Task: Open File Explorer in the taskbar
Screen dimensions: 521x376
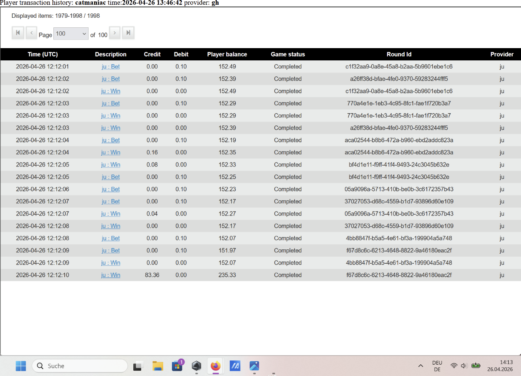Action: point(157,366)
